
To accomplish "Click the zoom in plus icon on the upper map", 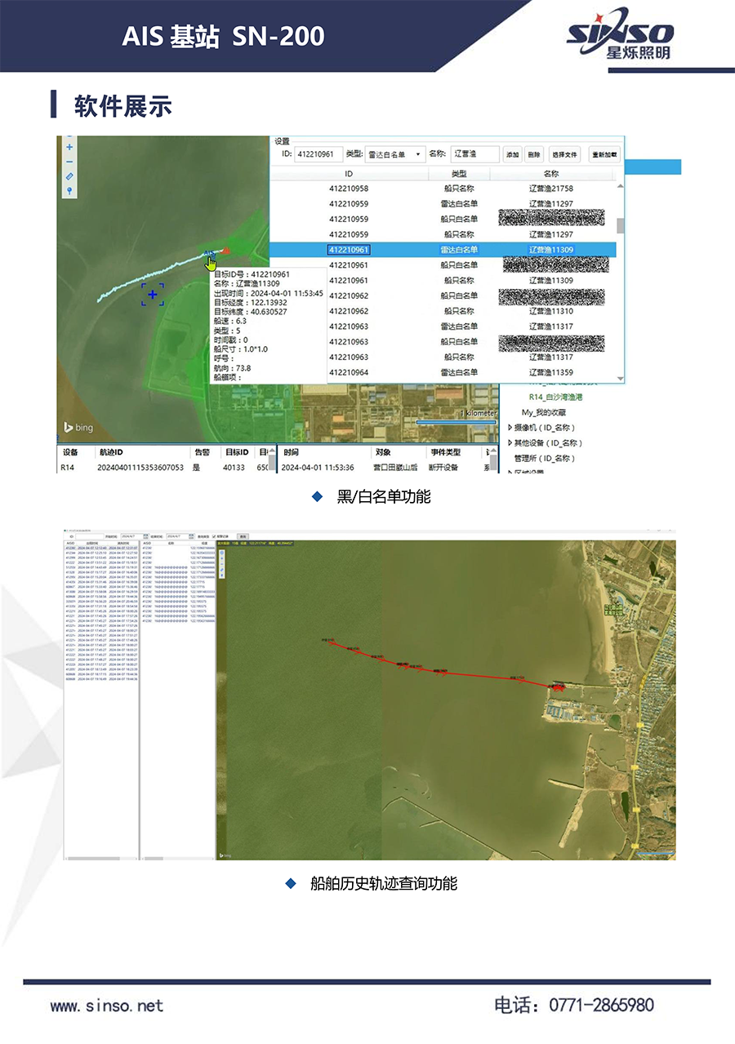I will pyautogui.click(x=69, y=147).
